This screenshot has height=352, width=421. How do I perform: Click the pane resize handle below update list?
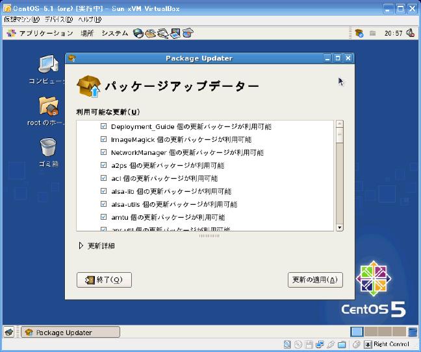[x=209, y=236]
